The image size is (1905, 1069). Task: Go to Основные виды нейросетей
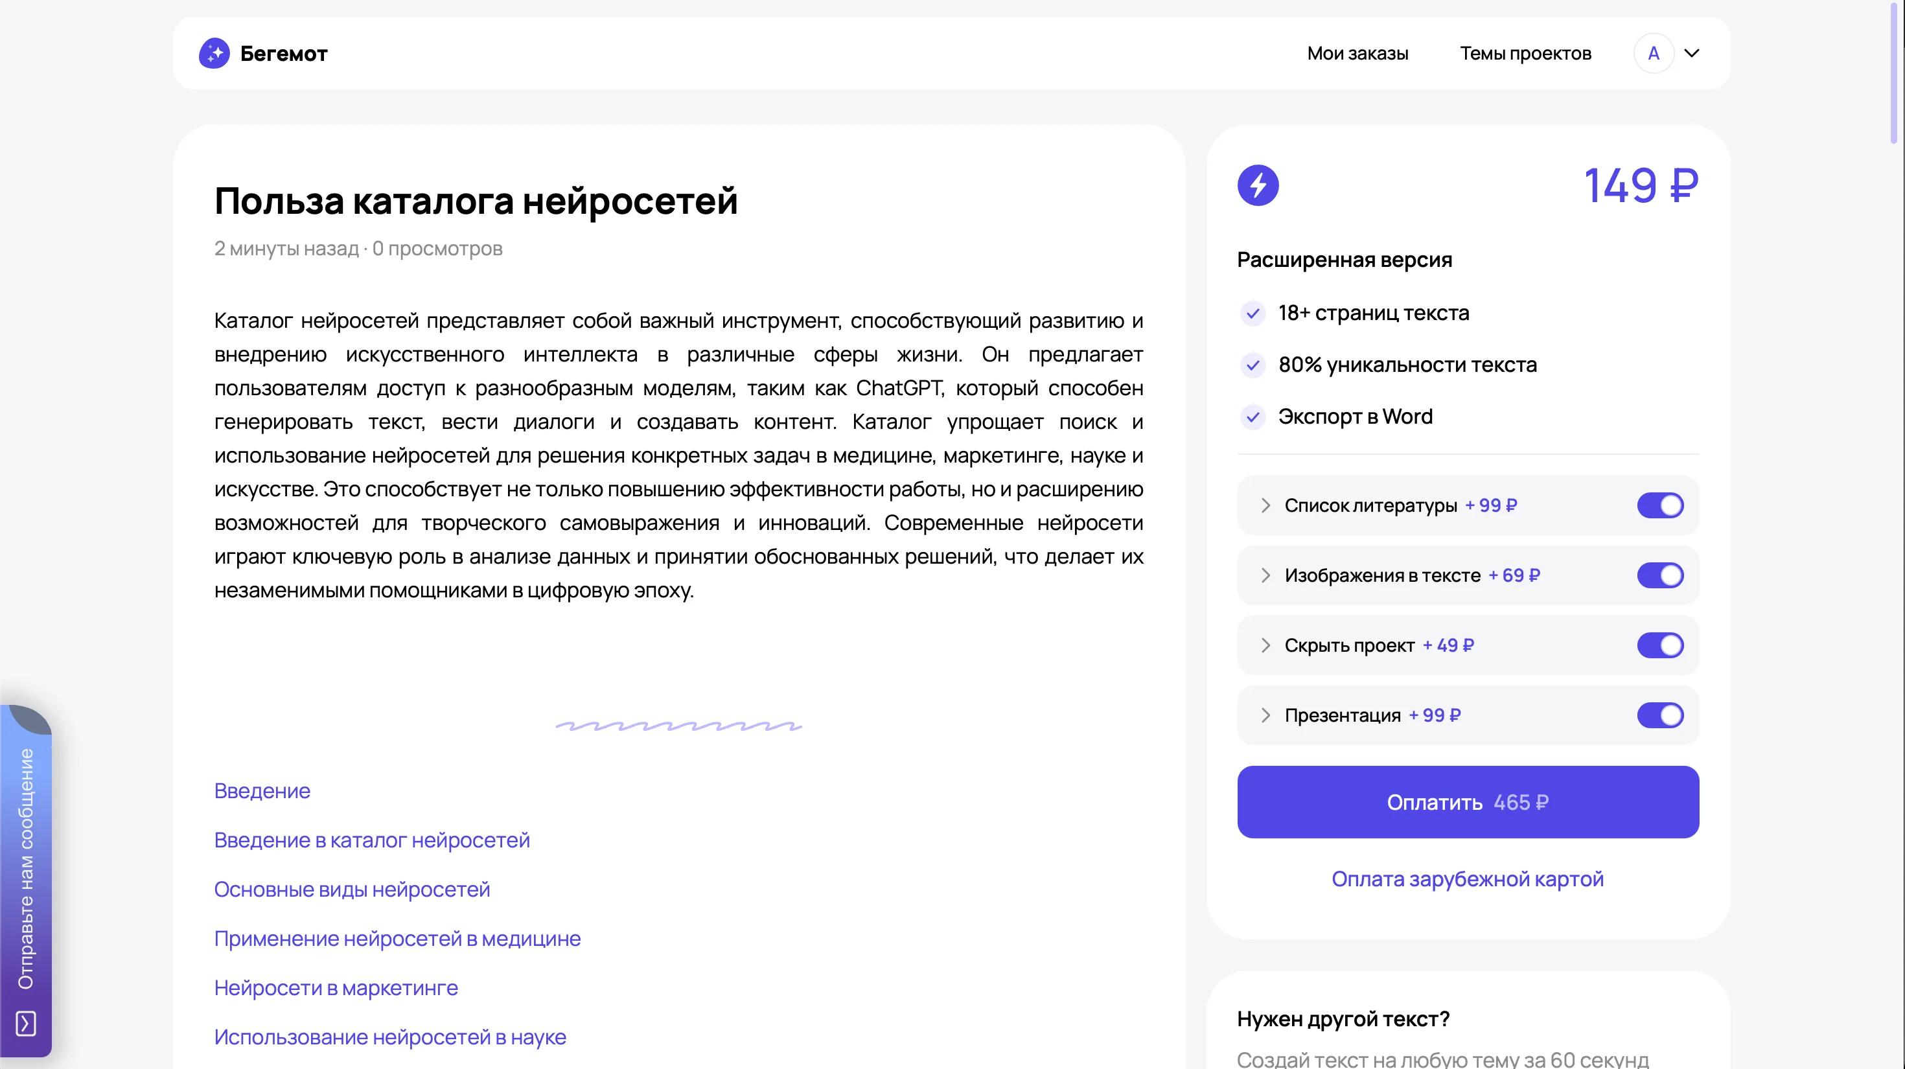pos(352,890)
